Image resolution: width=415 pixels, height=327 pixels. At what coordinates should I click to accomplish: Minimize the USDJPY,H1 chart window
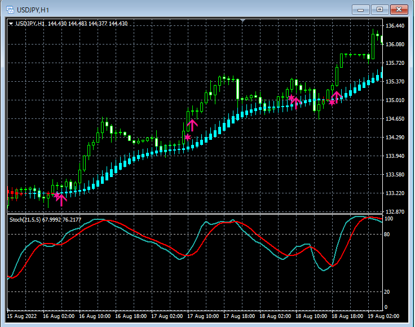pos(362,10)
